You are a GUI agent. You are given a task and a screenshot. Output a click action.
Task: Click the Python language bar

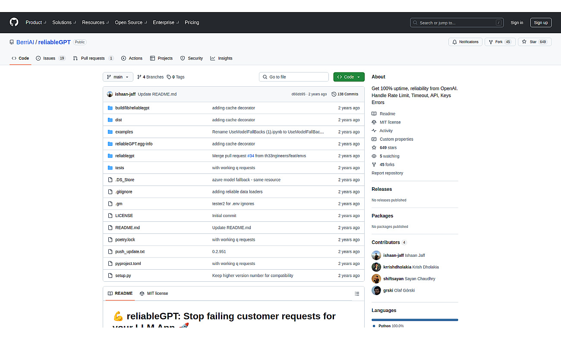point(415,320)
